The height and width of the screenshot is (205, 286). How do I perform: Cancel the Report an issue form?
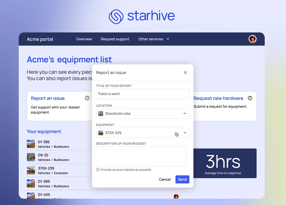(165, 179)
